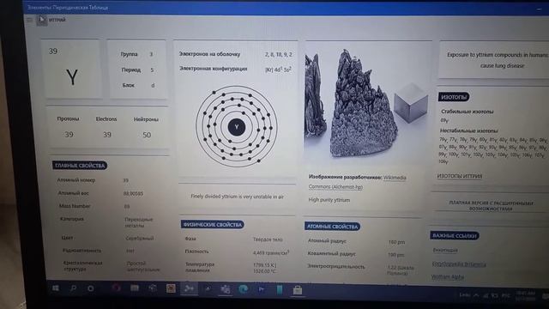Open the Изотопы иттрия link
Viewport: 549px width, 309px height.
(x=460, y=176)
